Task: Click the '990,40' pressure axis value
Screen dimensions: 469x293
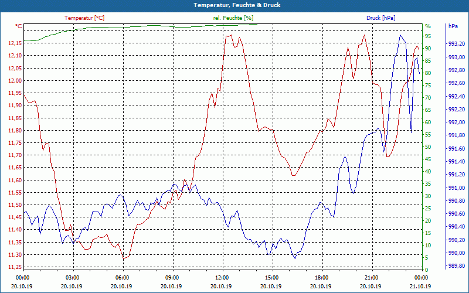Action: 457,227
